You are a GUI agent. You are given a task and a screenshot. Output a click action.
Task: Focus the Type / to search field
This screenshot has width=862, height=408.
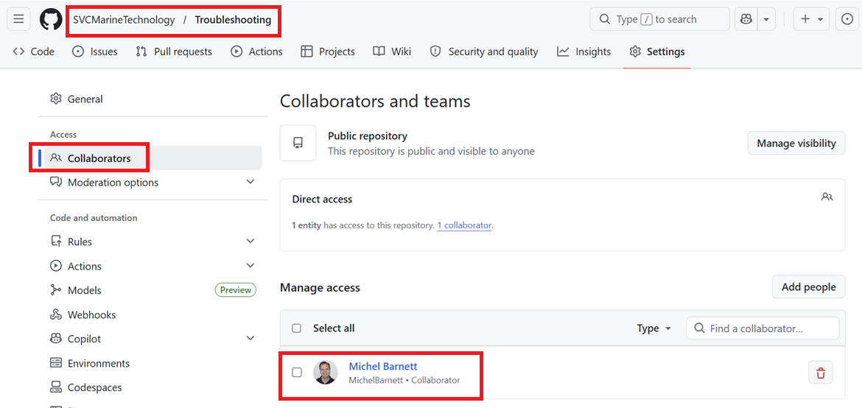coord(659,19)
